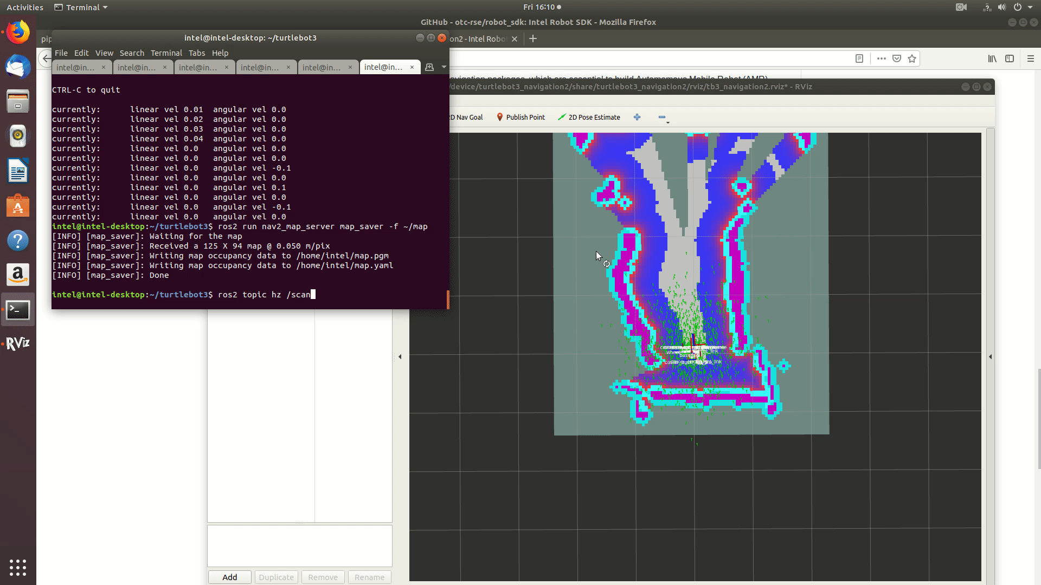Collapse right RViz panel arrow
Viewport: 1041px width, 585px height.
pyautogui.click(x=991, y=356)
